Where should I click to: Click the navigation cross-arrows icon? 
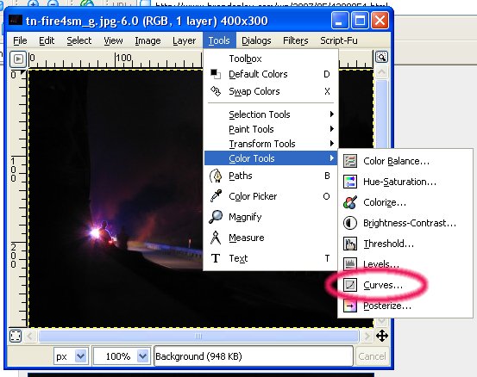pyautogui.click(x=382, y=336)
